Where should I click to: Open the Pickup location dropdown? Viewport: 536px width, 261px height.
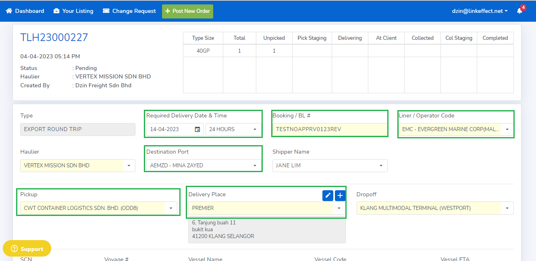coord(170,208)
